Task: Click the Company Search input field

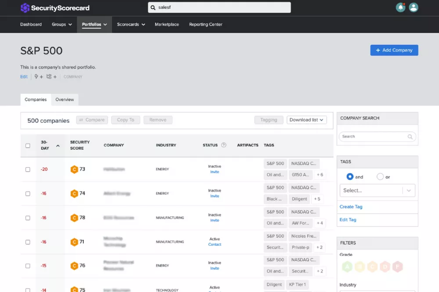Action: pos(377,137)
